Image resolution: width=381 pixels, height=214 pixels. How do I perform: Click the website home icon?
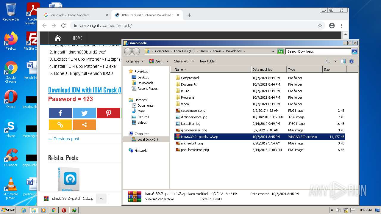58,38
